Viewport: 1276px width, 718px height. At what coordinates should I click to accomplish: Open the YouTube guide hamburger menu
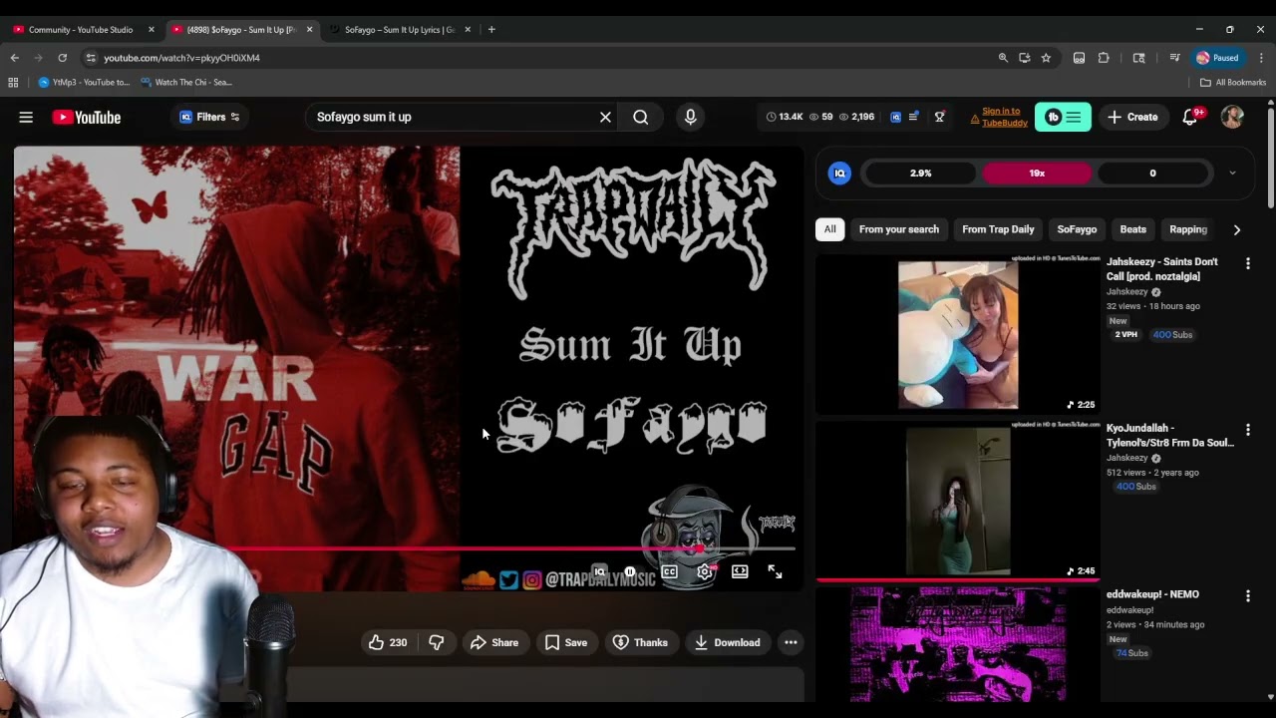[26, 117]
